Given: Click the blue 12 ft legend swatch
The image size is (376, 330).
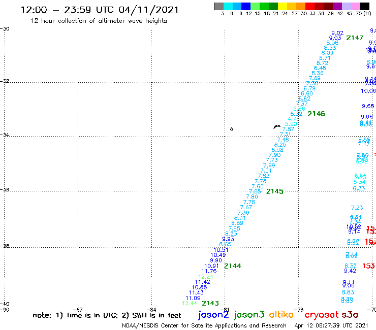Looking at the screenshot, I should [x=246, y=6].
